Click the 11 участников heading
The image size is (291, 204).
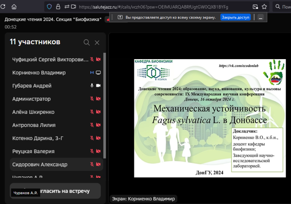click(35, 42)
